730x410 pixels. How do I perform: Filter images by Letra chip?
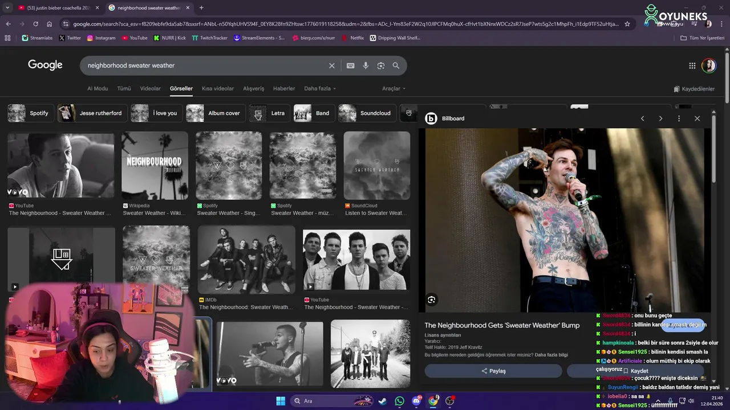[x=269, y=113]
